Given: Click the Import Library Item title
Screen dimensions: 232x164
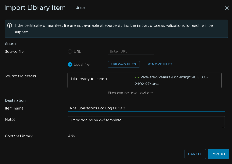Looking at the screenshot, I should [x=35, y=8].
